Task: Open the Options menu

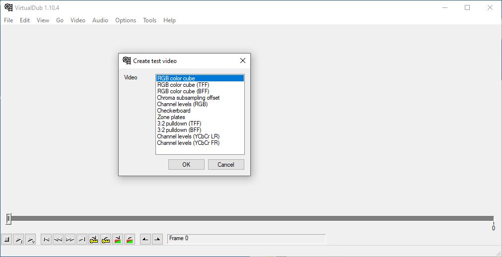Action: 126,20
